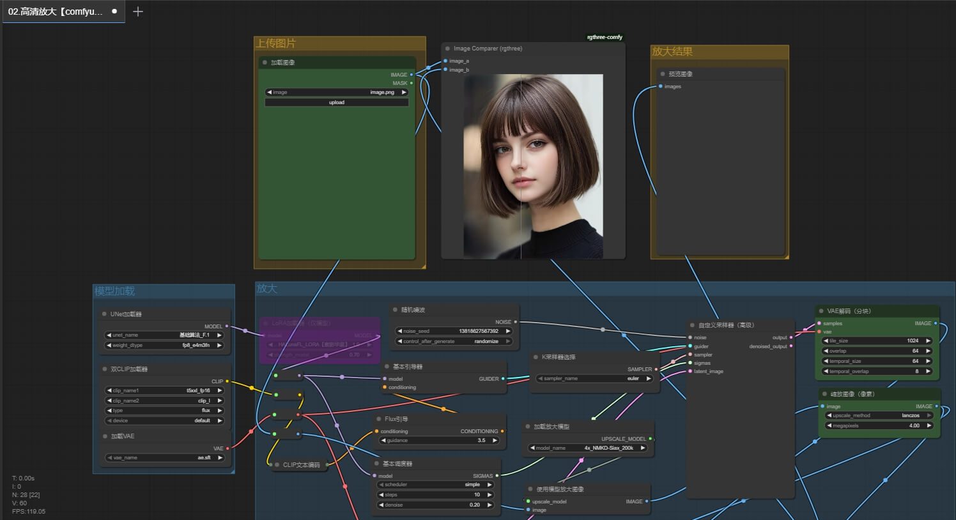Open the image file selector showing image.png

pyautogui.click(x=337, y=92)
